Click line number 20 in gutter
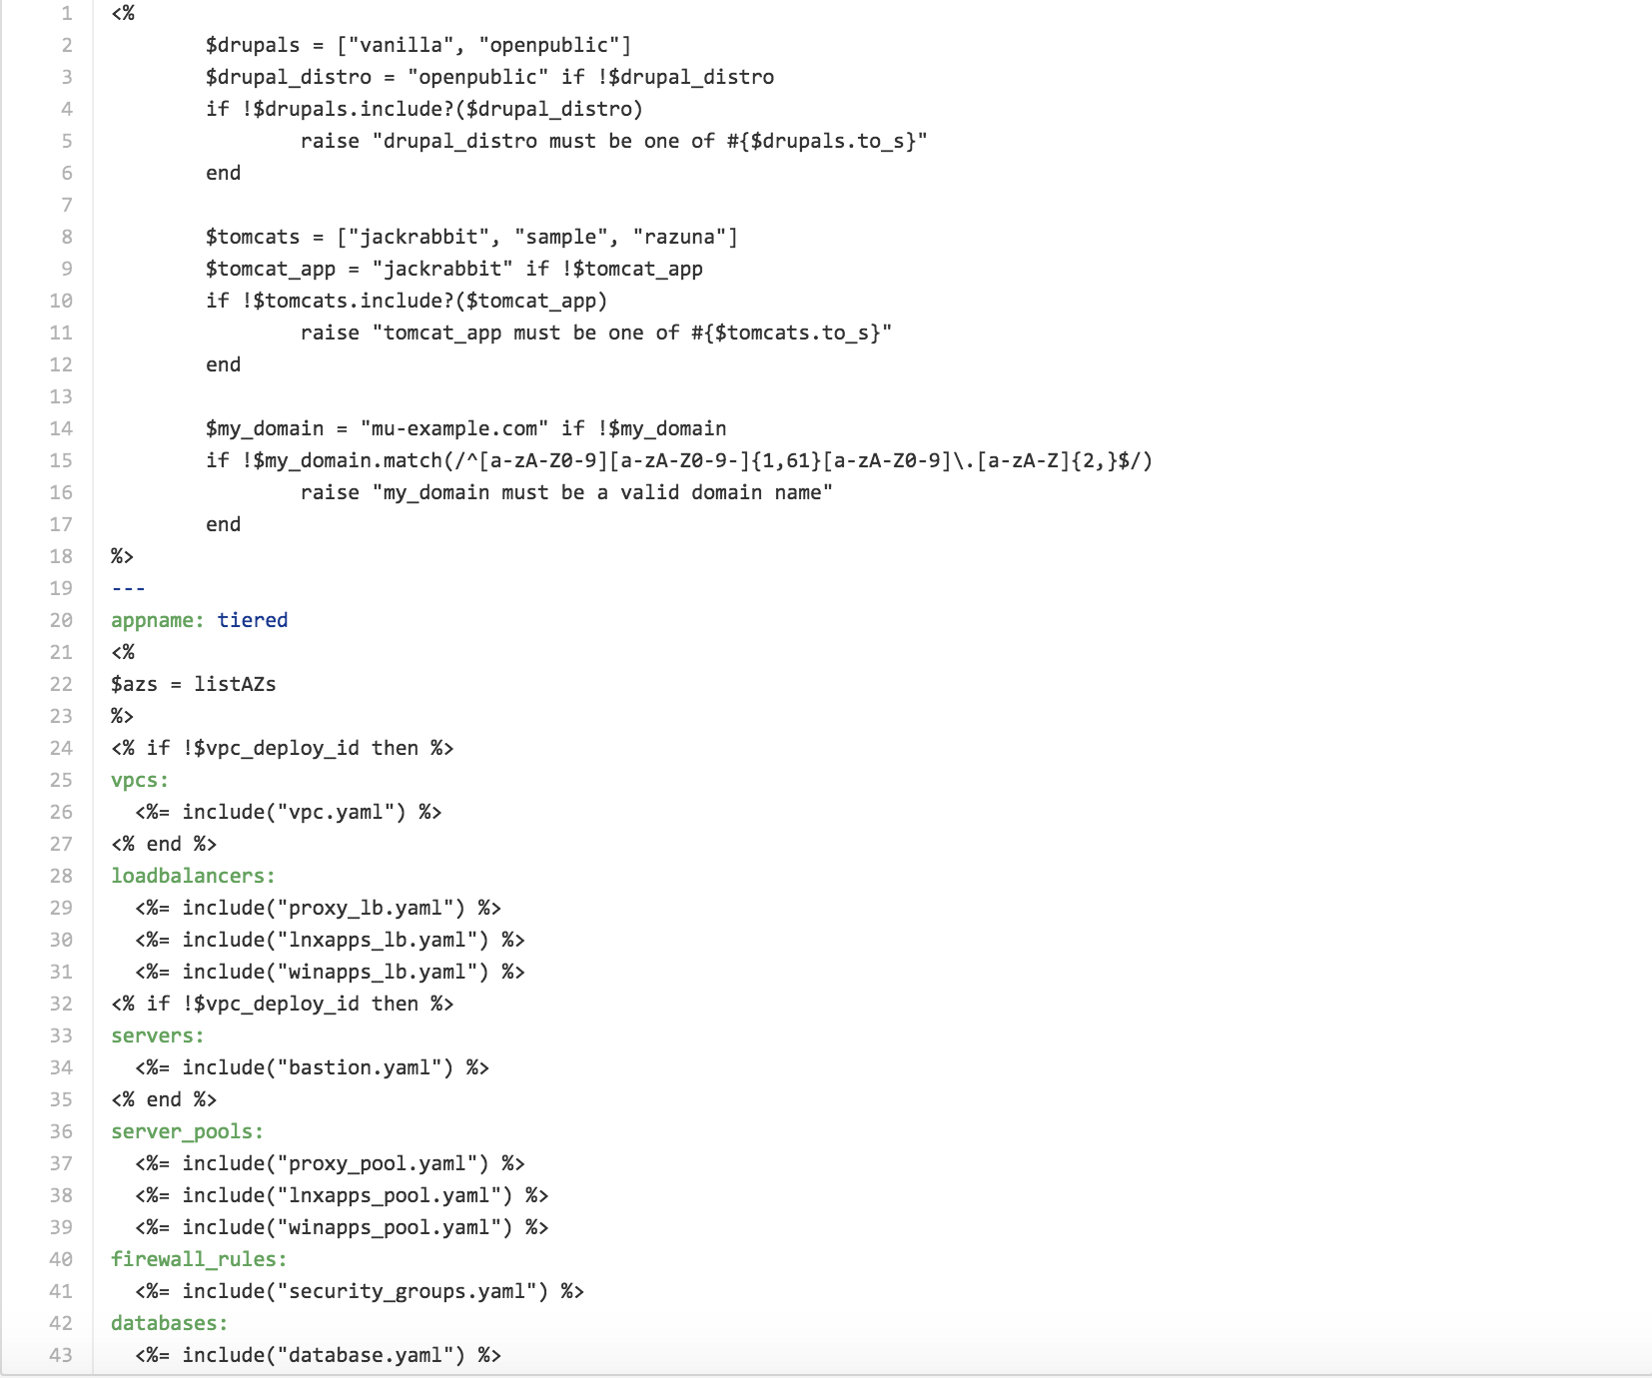Viewport: 1652px width, 1378px height. tap(61, 620)
